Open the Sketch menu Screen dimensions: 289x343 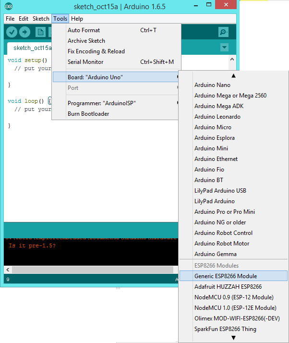point(41,19)
